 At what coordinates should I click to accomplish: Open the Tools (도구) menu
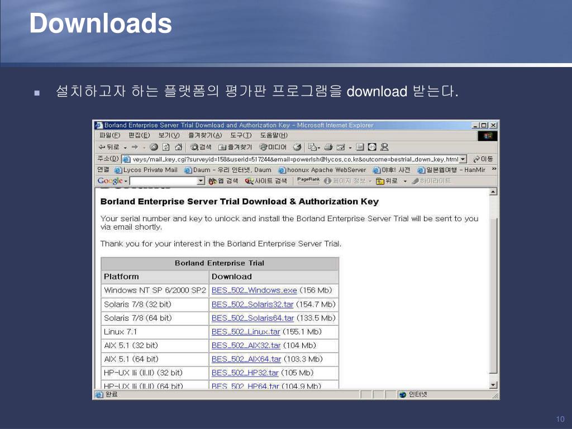pos(241,135)
